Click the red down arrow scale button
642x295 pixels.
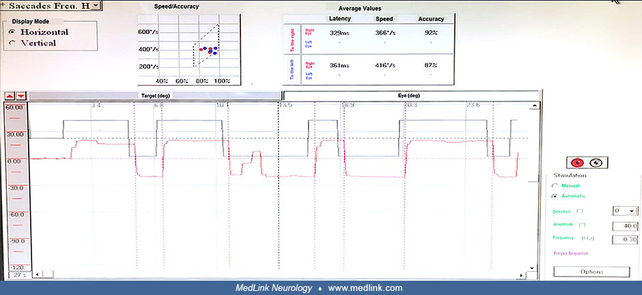pyautogui.click(x=21, y=95)
